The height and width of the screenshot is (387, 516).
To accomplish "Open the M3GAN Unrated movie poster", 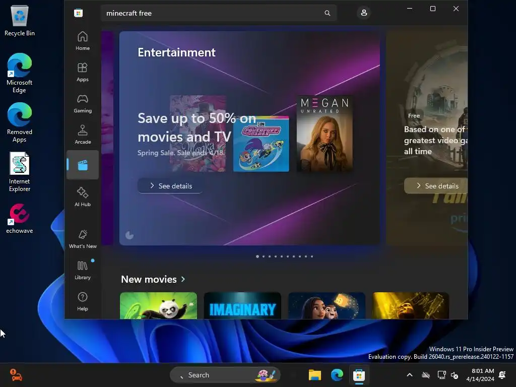I will click(x=325, y=134).
